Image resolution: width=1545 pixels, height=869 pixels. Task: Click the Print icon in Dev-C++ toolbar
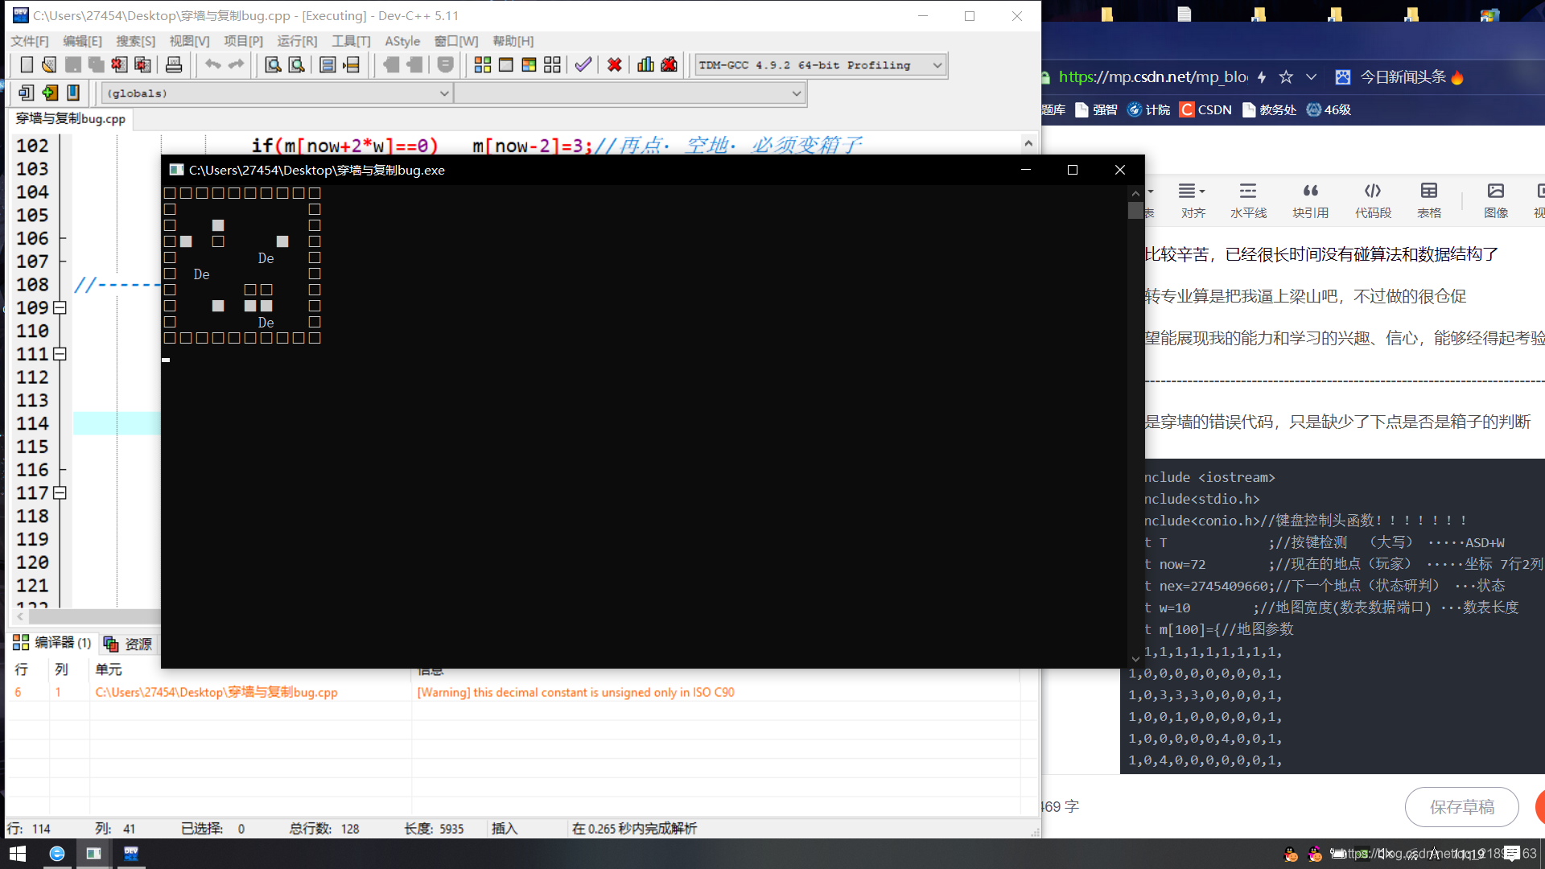coord(174,65)
